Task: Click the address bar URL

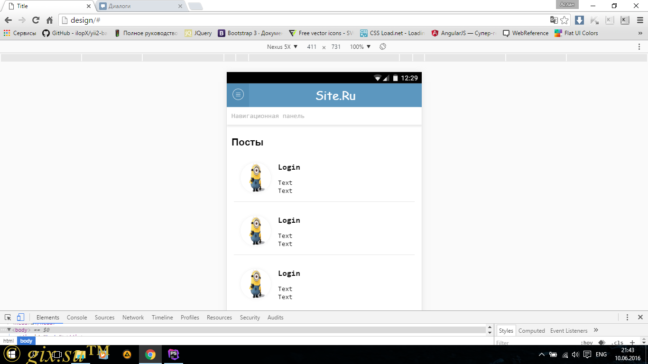Action: (x=85, y=20)
